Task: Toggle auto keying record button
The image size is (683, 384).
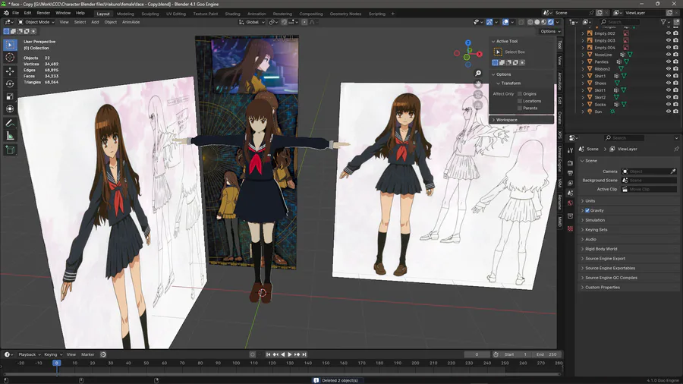Action: (x=252, y=354)
